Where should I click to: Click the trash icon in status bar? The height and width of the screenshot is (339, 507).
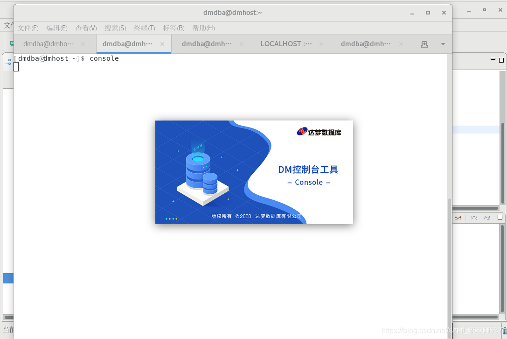(504, 331)
